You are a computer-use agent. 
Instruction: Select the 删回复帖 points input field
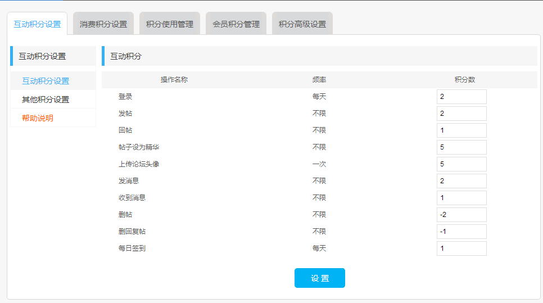[x=461, y=232]
